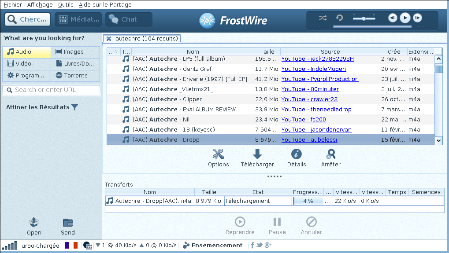Viewport: 449px width, 253px height.
Task: Open YouTube - aubolessi source link
Action: [309, 140]
